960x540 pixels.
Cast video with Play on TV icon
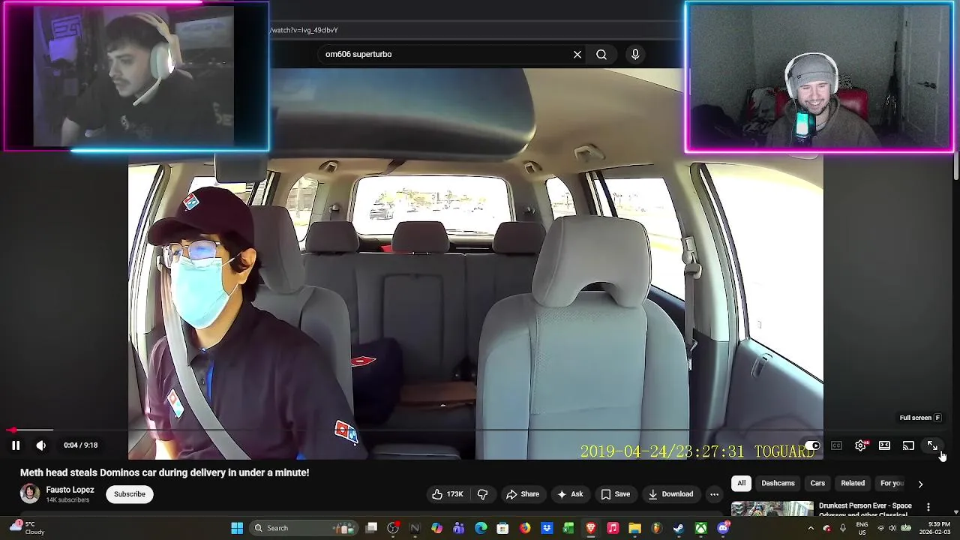[908, 445]
